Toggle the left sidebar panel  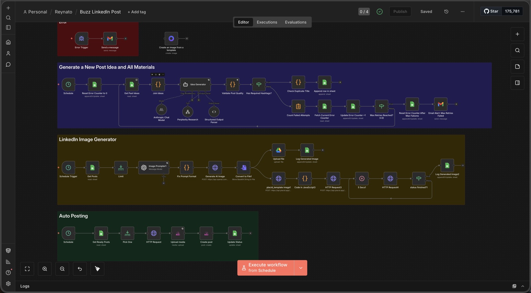[x=8, y=28]
